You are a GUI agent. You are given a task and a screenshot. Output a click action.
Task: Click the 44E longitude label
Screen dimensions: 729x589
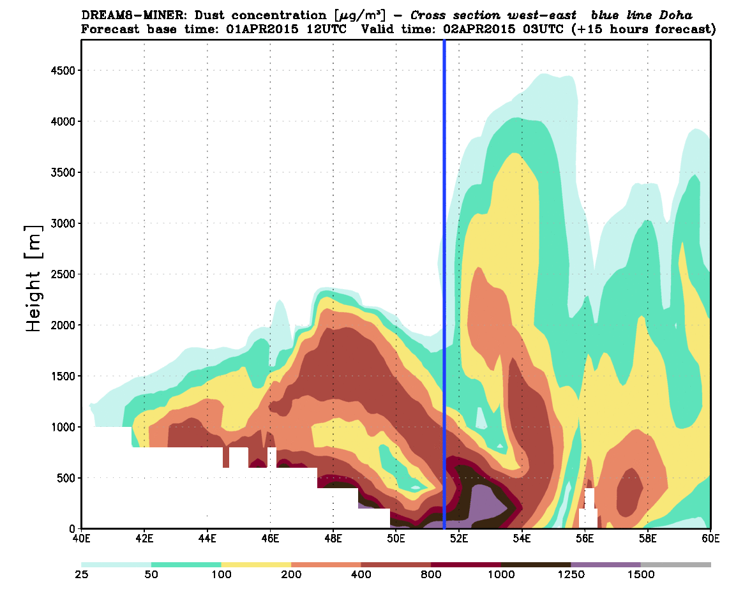[207, 539]
